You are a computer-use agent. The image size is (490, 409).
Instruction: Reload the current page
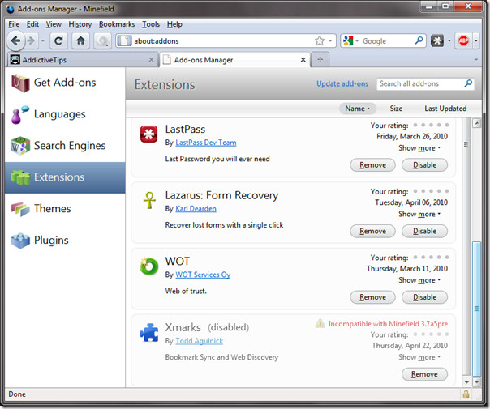pyautogui.click(x=58, y=40)
